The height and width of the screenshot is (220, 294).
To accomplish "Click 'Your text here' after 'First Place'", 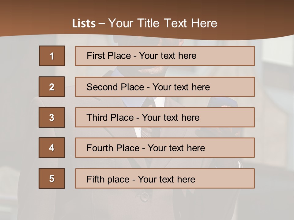I will (168, 56).
